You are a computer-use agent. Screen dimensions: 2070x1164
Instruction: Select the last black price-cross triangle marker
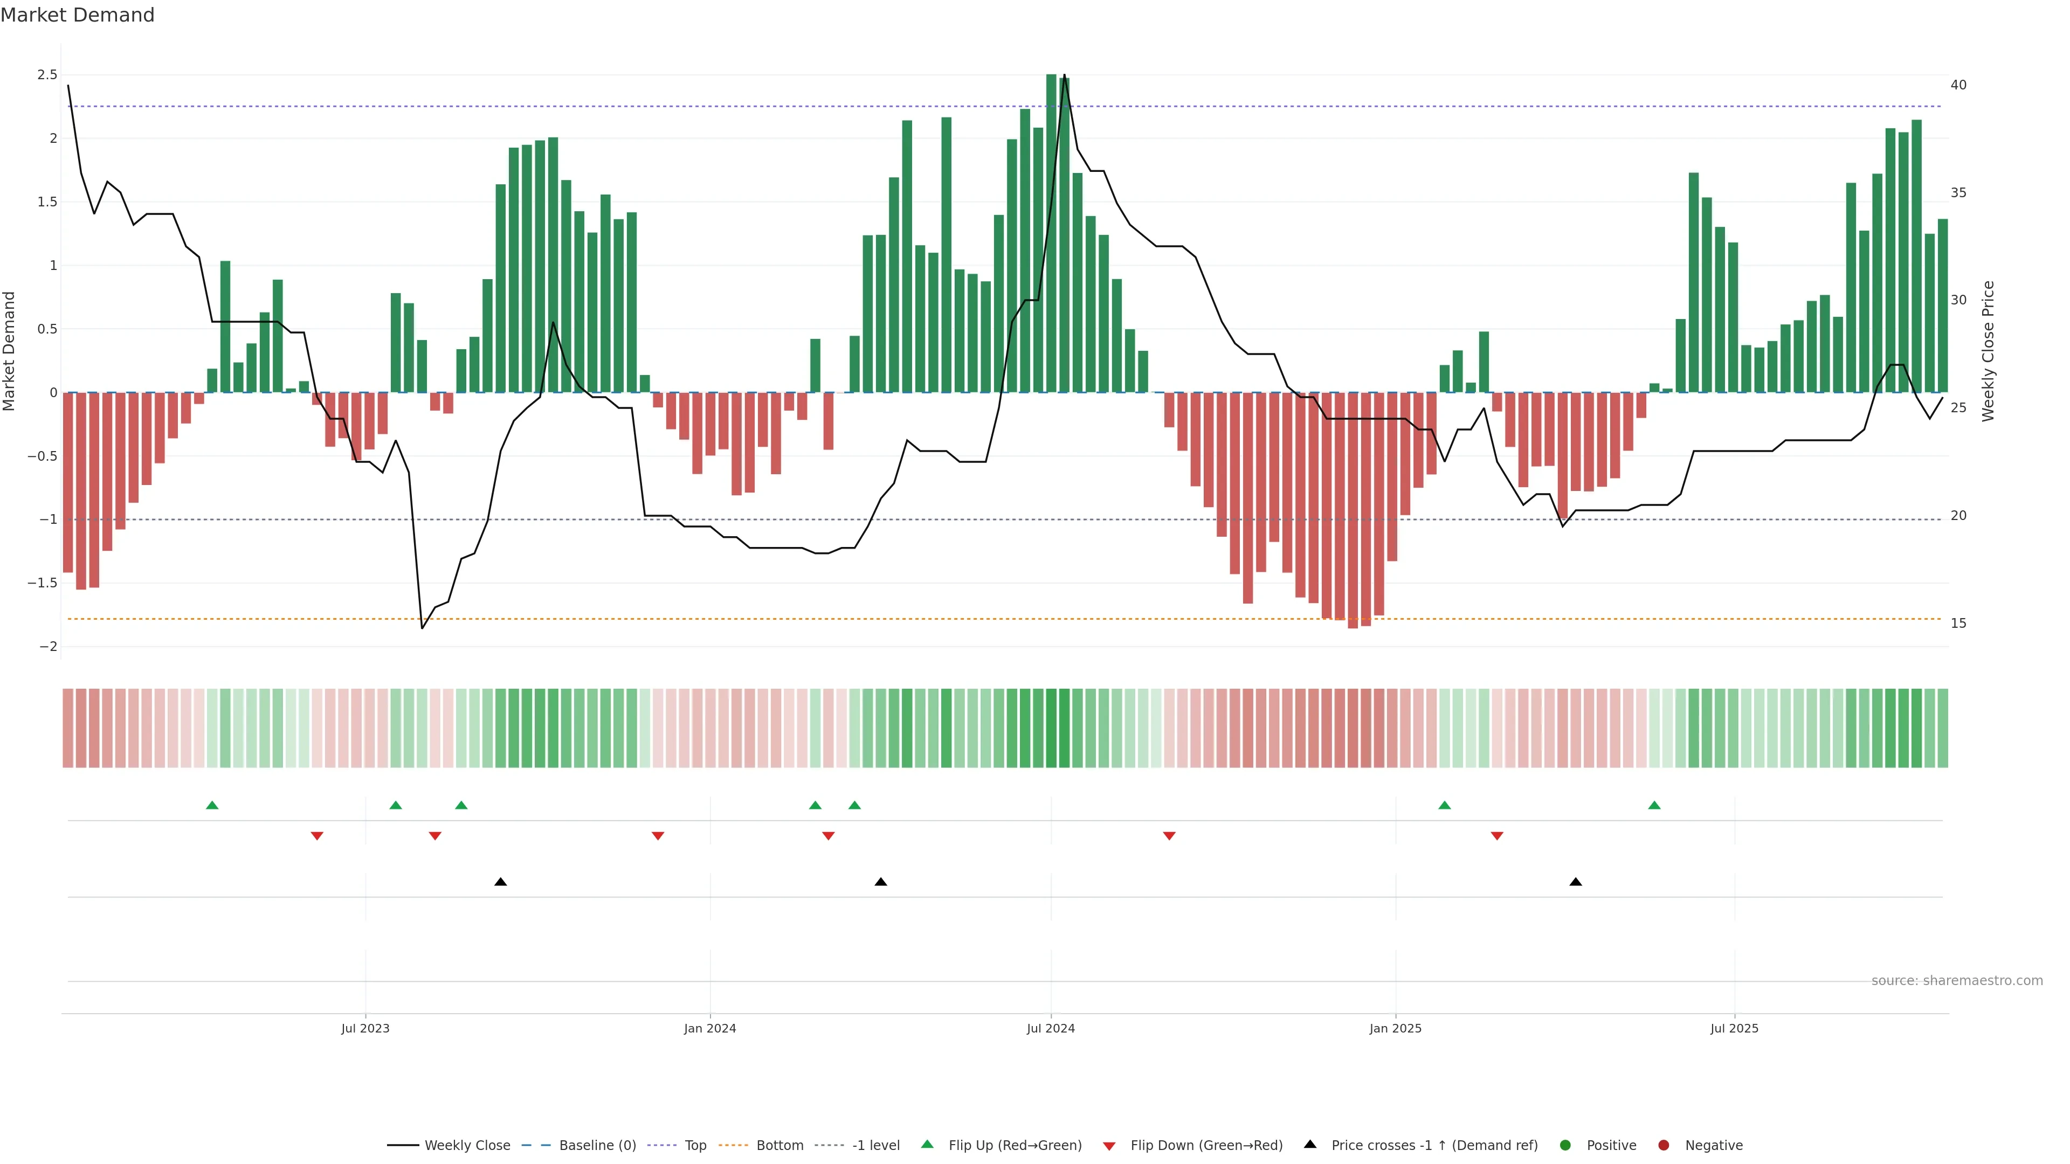[1575, 882]
